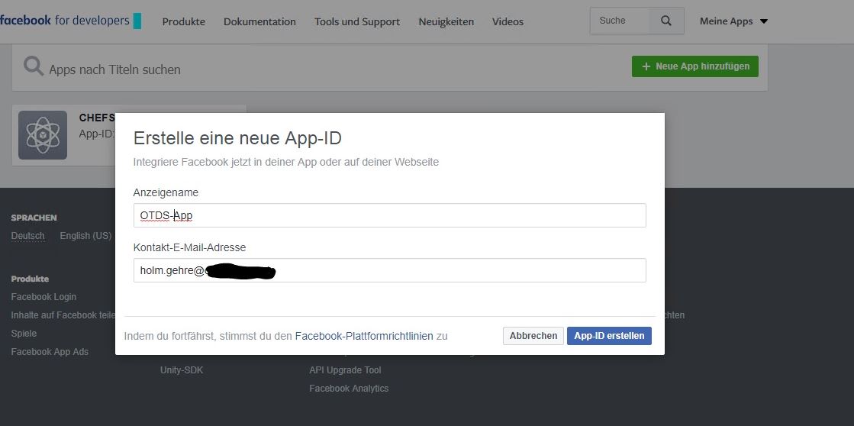Open the Produkte menu

pyautogui.click(x=183, y=22)
